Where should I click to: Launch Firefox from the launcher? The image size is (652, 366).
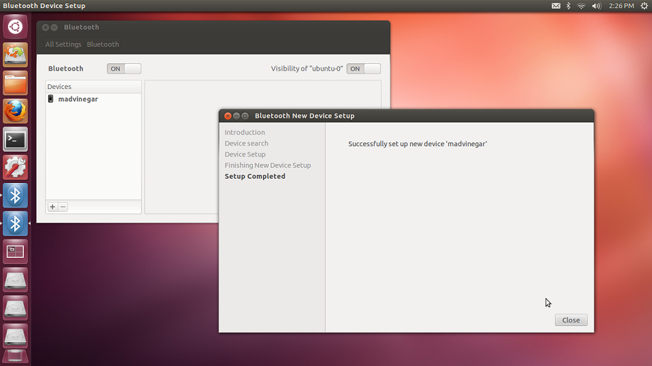(x=15, y=111)
